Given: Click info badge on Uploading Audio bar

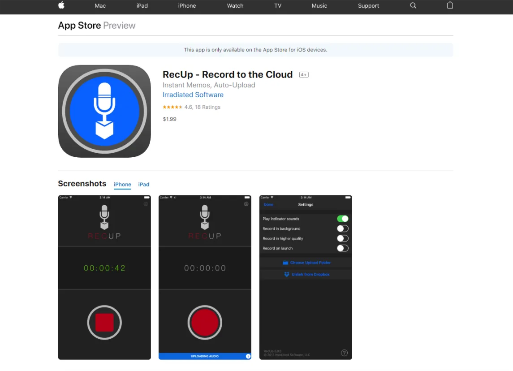Looking at the screenshot, I should (248, 356).
